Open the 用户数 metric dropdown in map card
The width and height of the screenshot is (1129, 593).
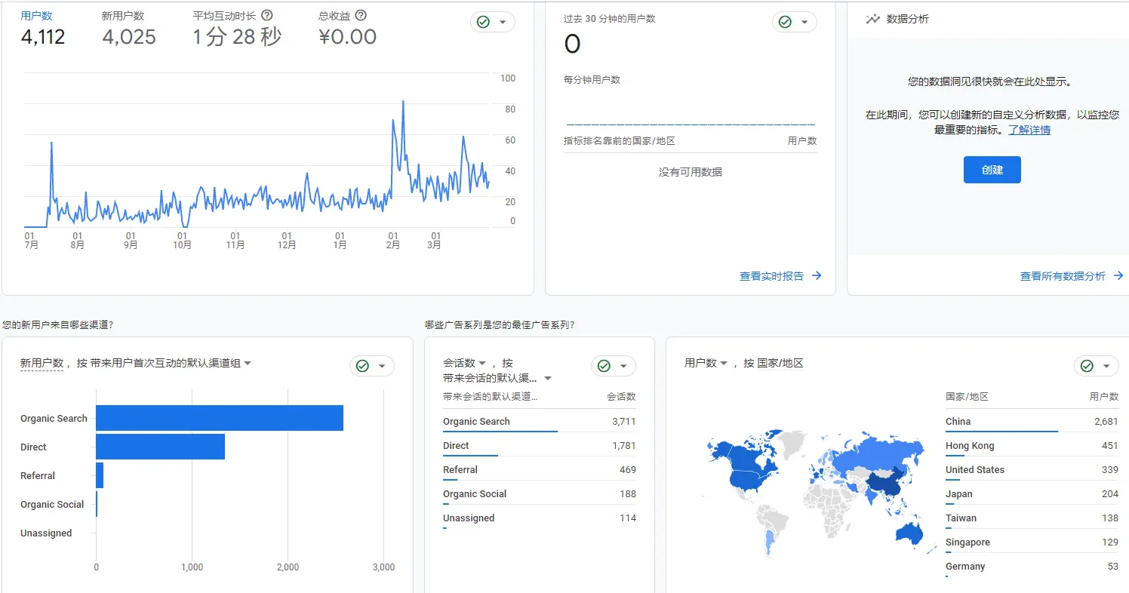pos(724,363)
